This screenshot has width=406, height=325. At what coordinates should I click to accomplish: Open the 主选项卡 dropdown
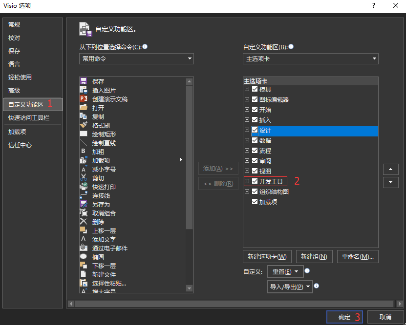pyautogui.click(x=310, y=58)
